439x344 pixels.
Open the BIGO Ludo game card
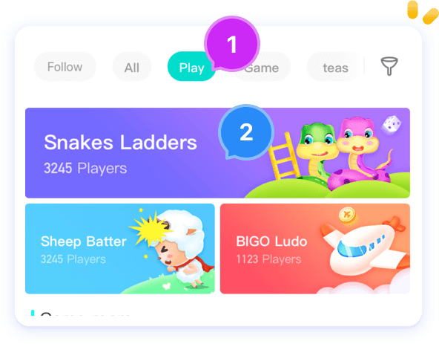point(315,249)
